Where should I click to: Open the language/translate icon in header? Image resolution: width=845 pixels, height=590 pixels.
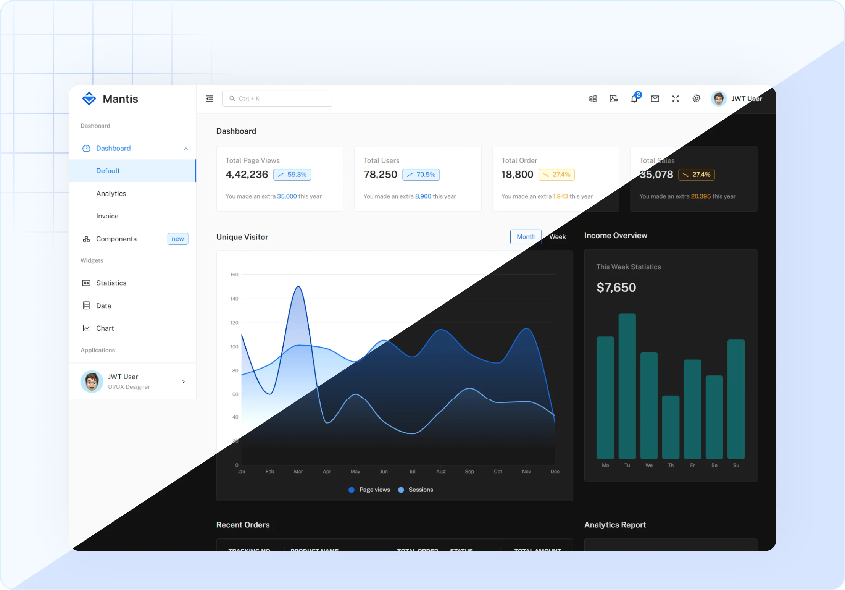[x=613, y=99]
